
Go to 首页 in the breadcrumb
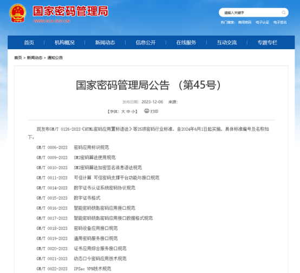18,58
